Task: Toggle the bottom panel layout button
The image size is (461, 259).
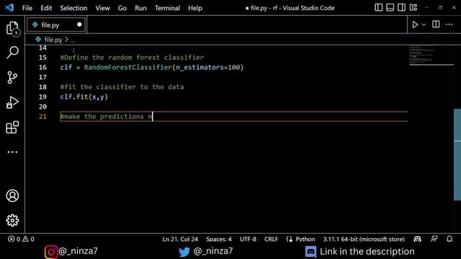Action: coord(390,8)
